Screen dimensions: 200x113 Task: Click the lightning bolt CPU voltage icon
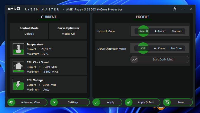pyautogui.click(x=18, y=85)
